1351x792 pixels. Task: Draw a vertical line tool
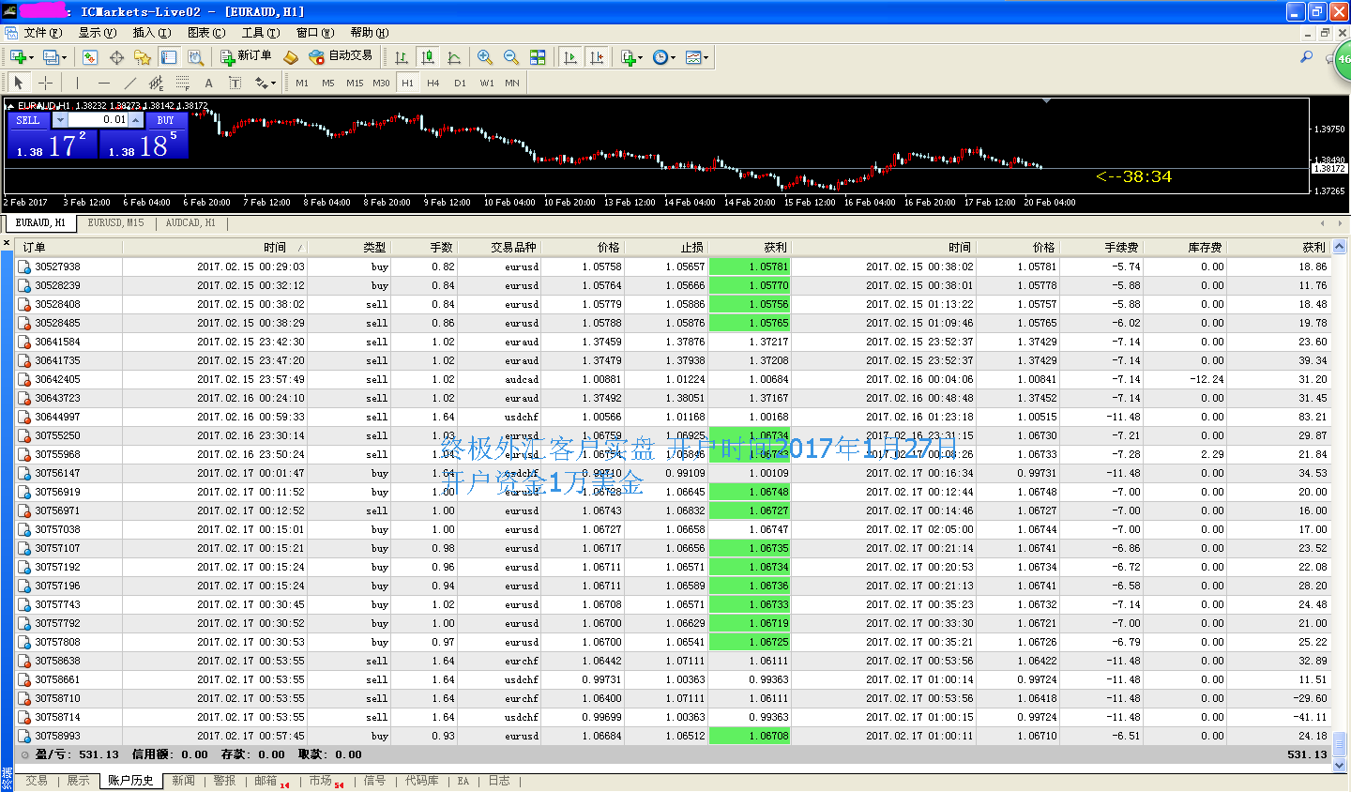[x=77, y=83]
